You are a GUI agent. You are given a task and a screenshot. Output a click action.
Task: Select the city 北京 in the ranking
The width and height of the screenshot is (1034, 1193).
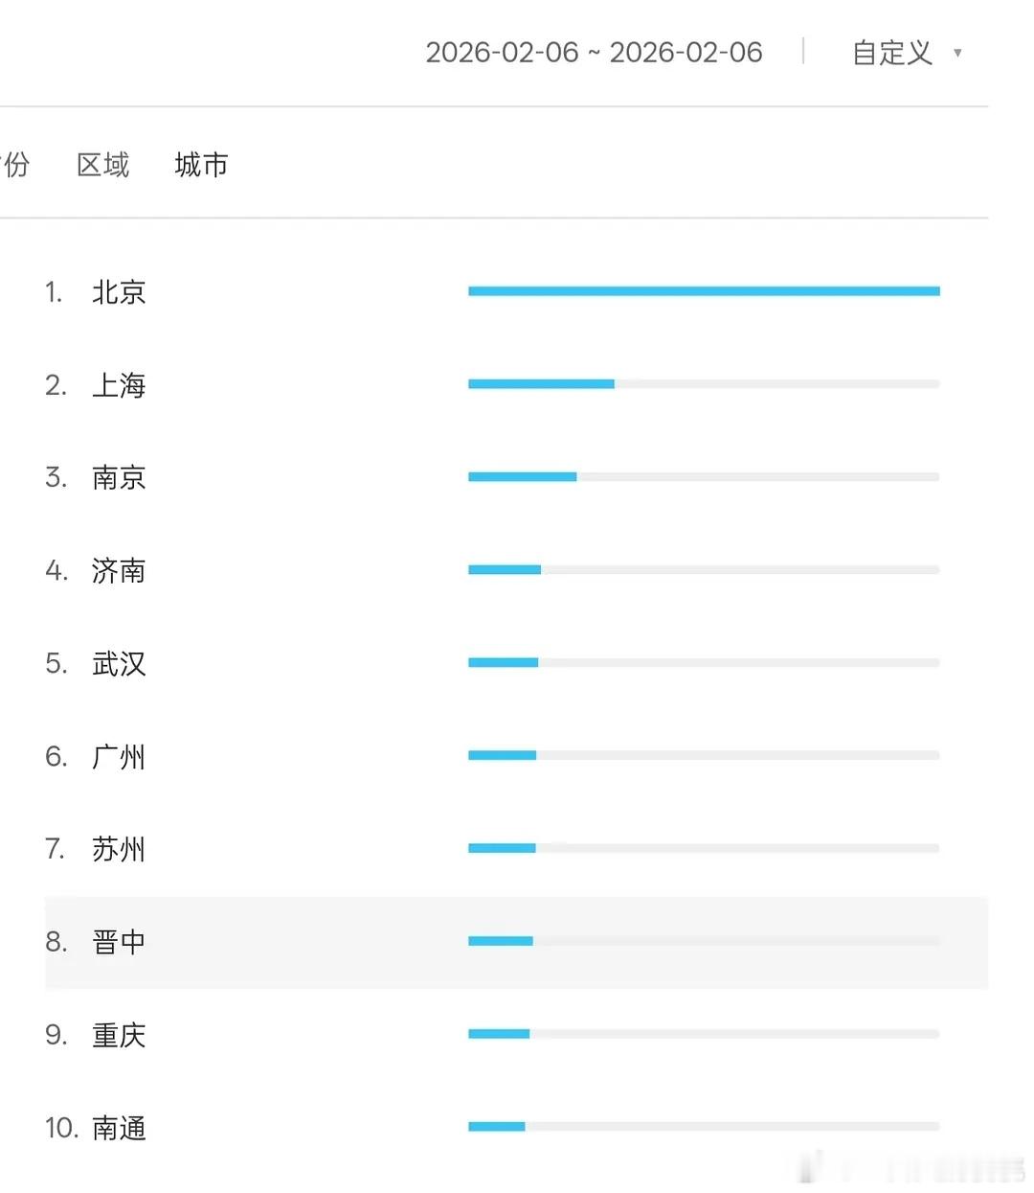[x=117, y=293]
